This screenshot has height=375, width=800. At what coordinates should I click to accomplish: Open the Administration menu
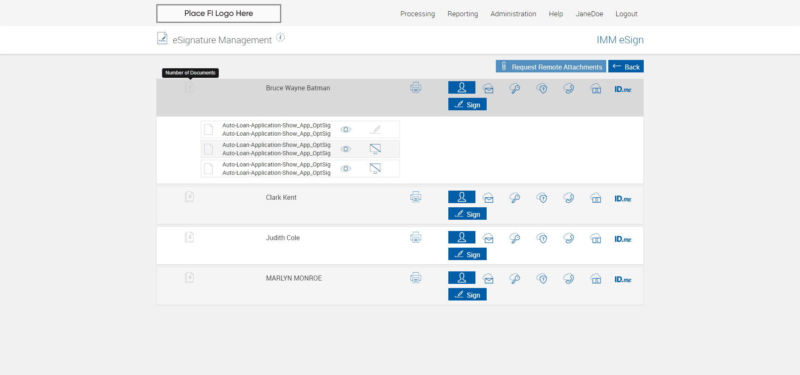coord(513,14)
